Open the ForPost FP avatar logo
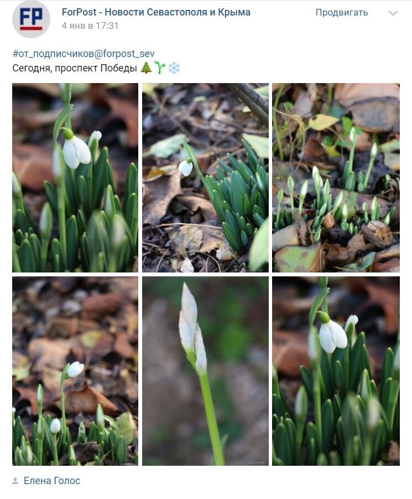The width and height of the screenshot is (412, 499). (x=31, y=19)
